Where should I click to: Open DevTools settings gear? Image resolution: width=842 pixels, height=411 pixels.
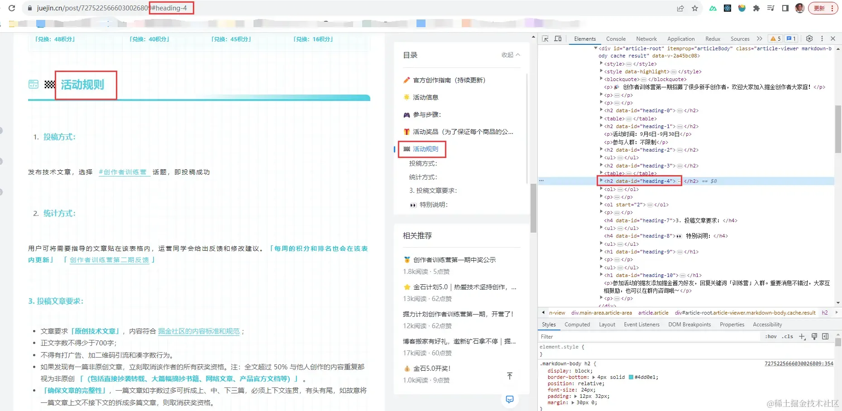pos(809,38)
